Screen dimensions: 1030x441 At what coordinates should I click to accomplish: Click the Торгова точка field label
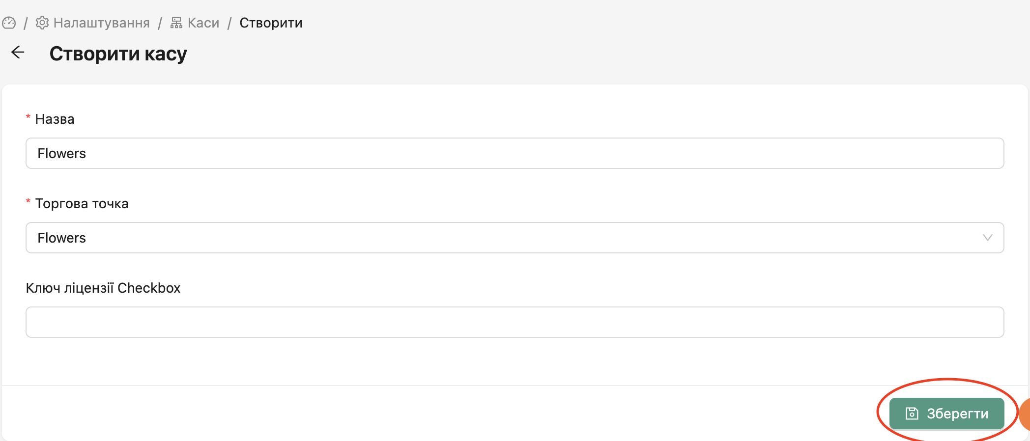(82, 203)
